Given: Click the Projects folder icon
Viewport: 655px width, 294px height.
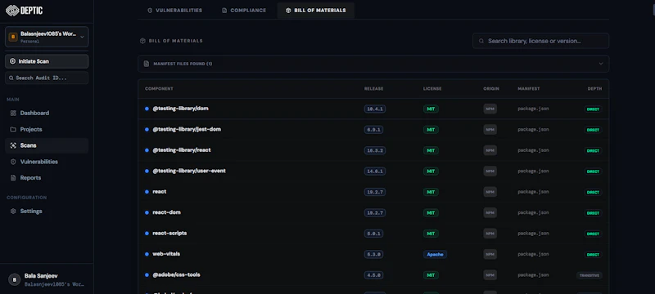Looking at the screenshot, I should [13, 129].
